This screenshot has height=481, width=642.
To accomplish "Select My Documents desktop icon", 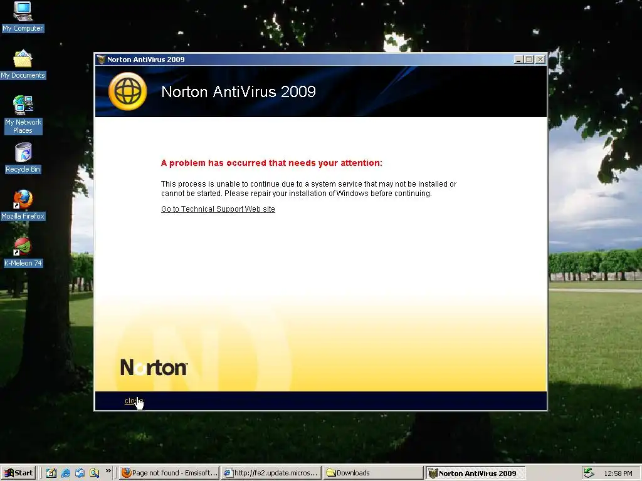I will click(23, 65).
